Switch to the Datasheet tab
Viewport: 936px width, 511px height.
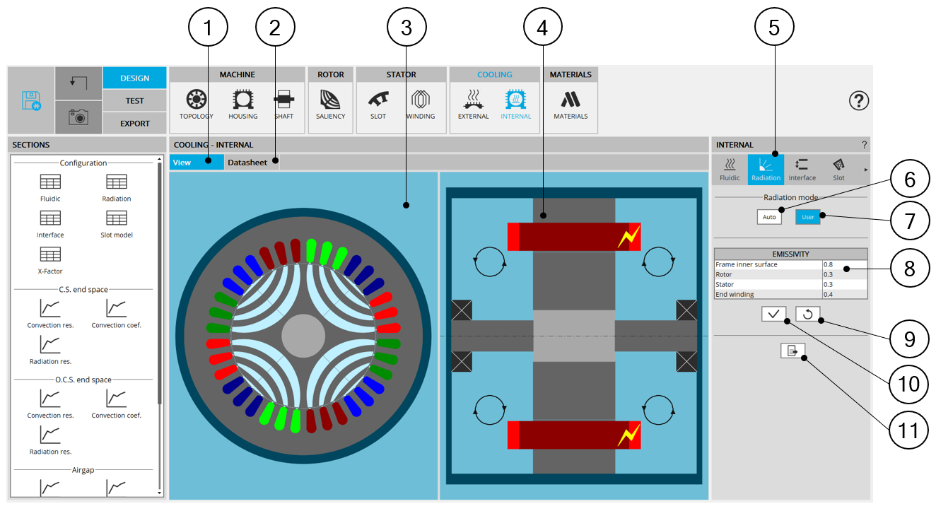click(x=247, y=163)
